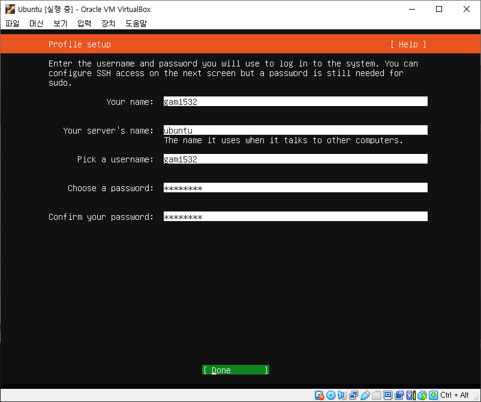
Task: Close the VirtualBox window
Action: (466, 9)
